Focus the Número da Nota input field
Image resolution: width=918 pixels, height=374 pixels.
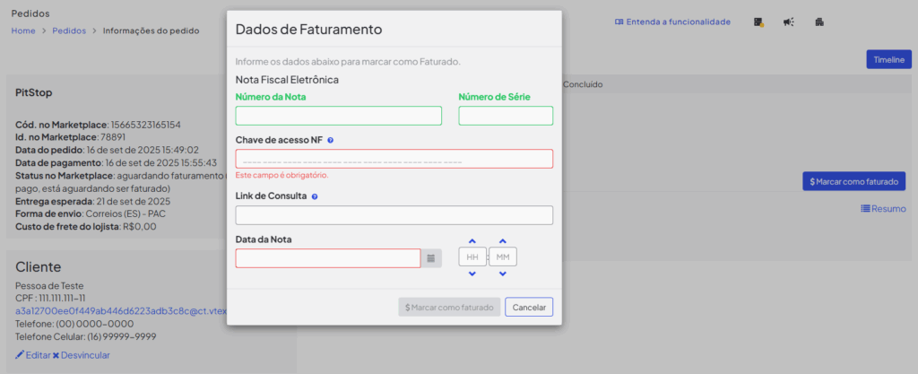point(338,116)
